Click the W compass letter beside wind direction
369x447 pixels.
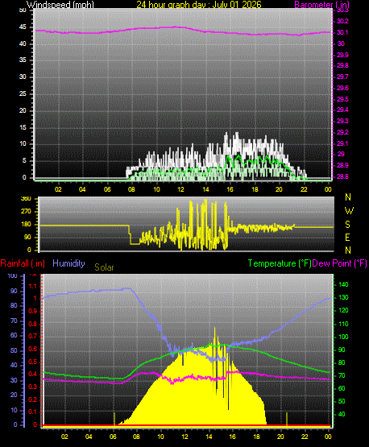(x=349, y=211)
